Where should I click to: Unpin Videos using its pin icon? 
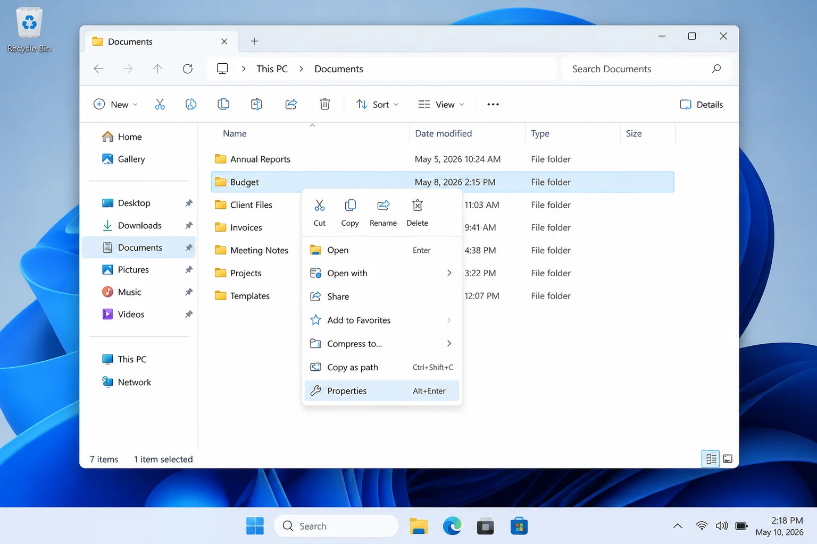[x=188, y=314]
